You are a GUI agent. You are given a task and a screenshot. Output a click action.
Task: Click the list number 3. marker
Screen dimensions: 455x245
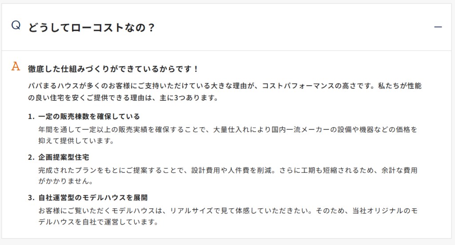coord(31,198)
